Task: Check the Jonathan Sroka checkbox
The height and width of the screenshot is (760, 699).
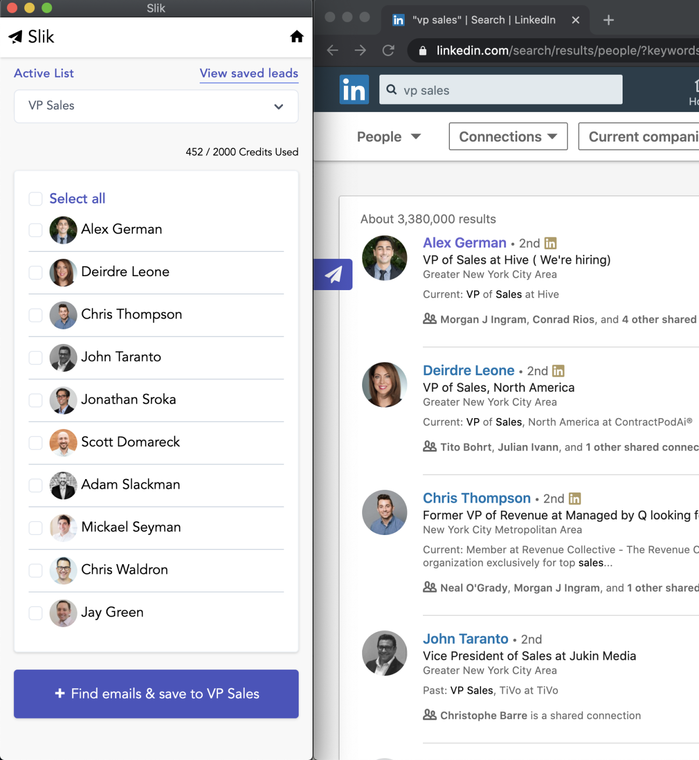Action: pos(36,400)
